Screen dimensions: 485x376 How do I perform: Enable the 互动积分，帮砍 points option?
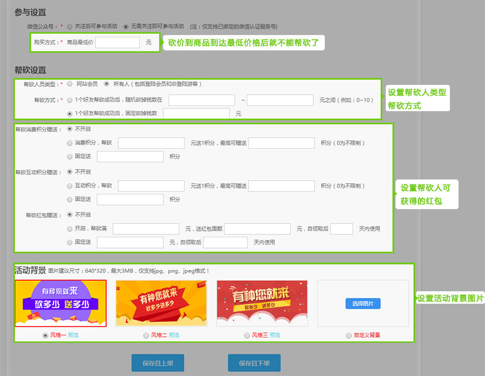(x=70, y=186)
